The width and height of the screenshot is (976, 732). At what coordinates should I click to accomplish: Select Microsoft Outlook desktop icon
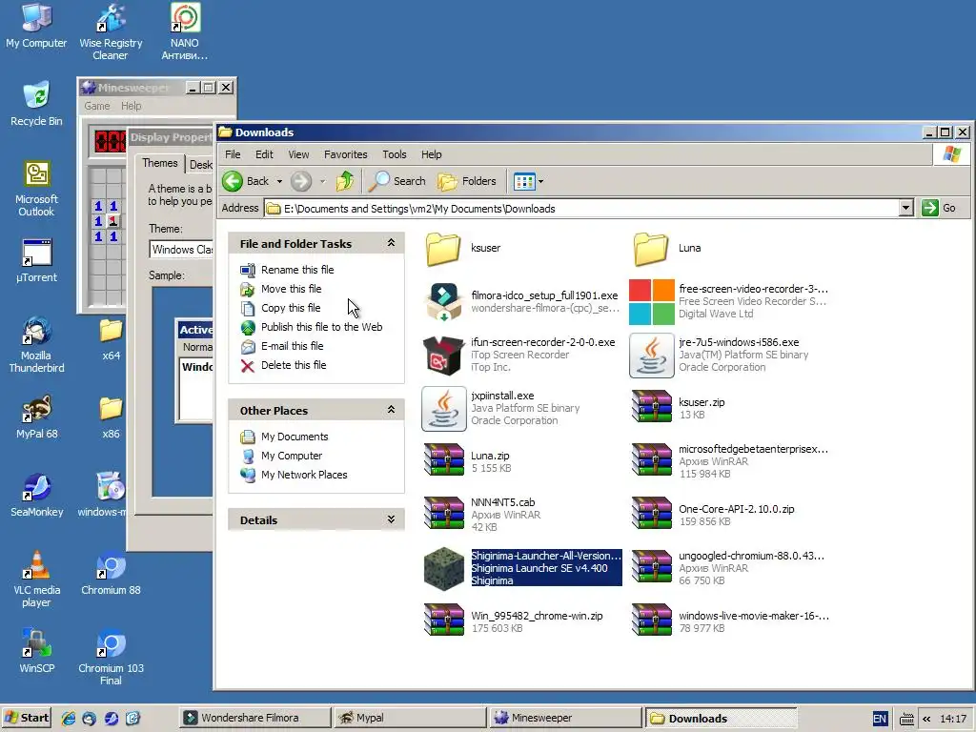pos(36,188)
